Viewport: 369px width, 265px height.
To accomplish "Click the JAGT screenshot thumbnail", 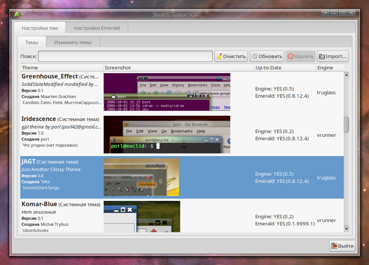I will [x=141, y=177].
